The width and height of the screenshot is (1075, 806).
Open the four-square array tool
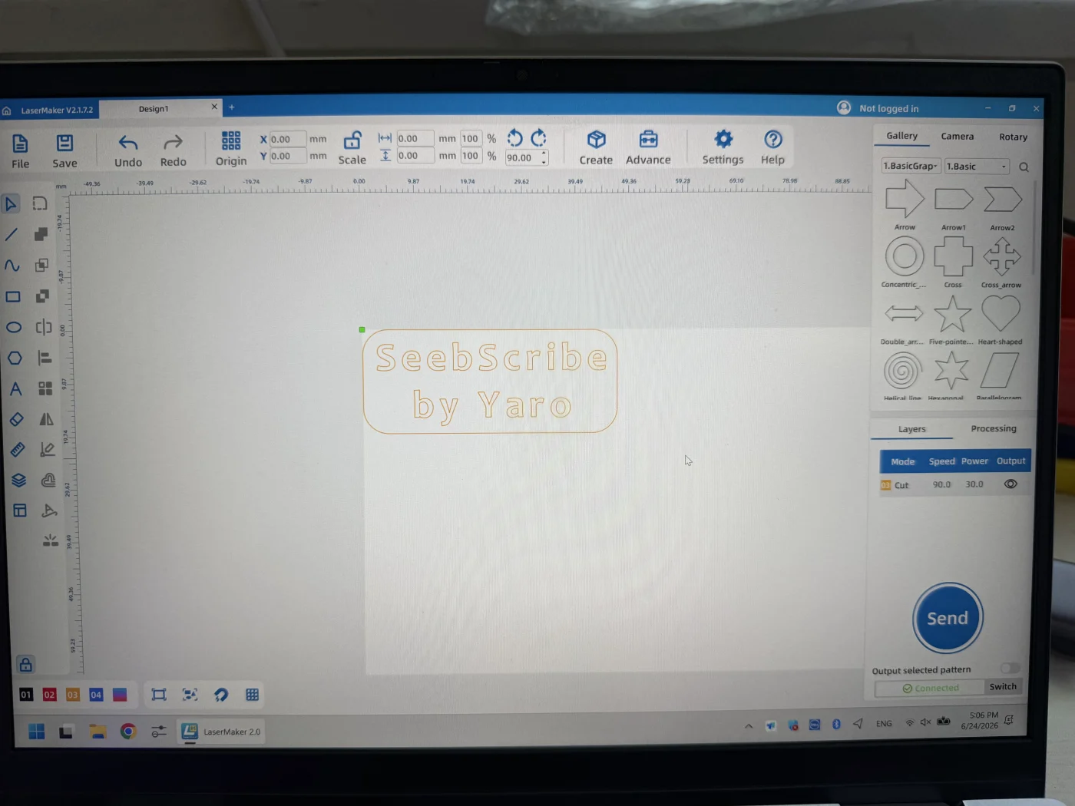(45, 388)
